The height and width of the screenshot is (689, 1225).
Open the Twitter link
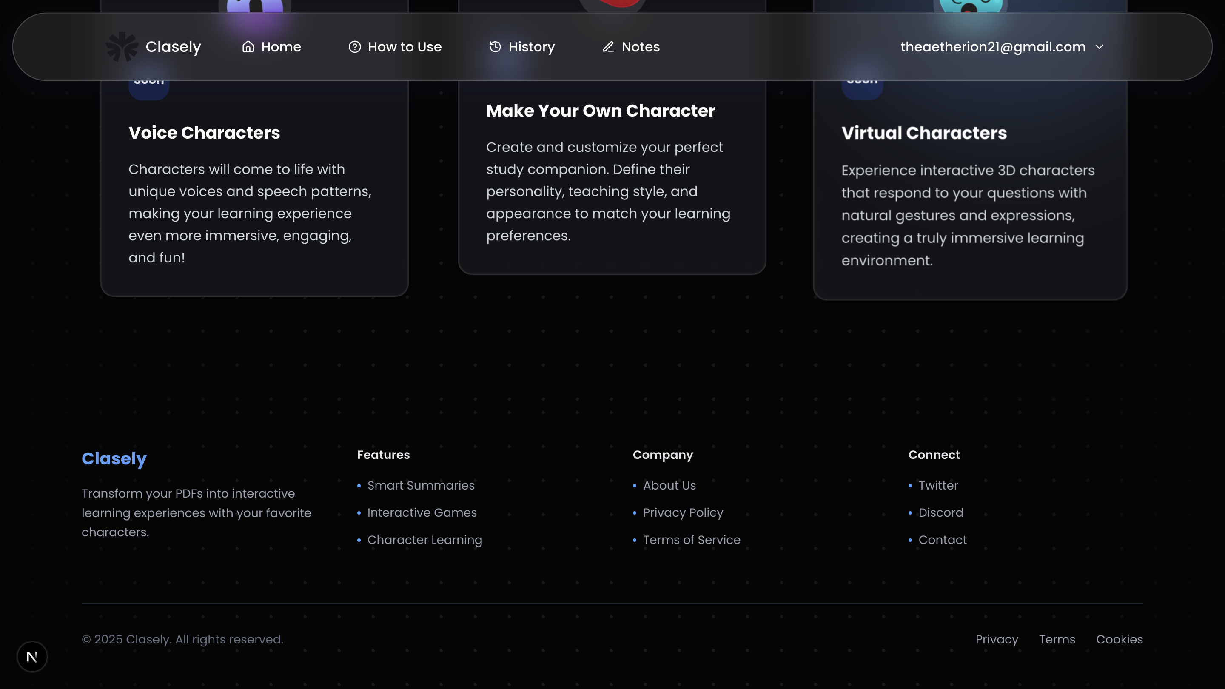938,485
